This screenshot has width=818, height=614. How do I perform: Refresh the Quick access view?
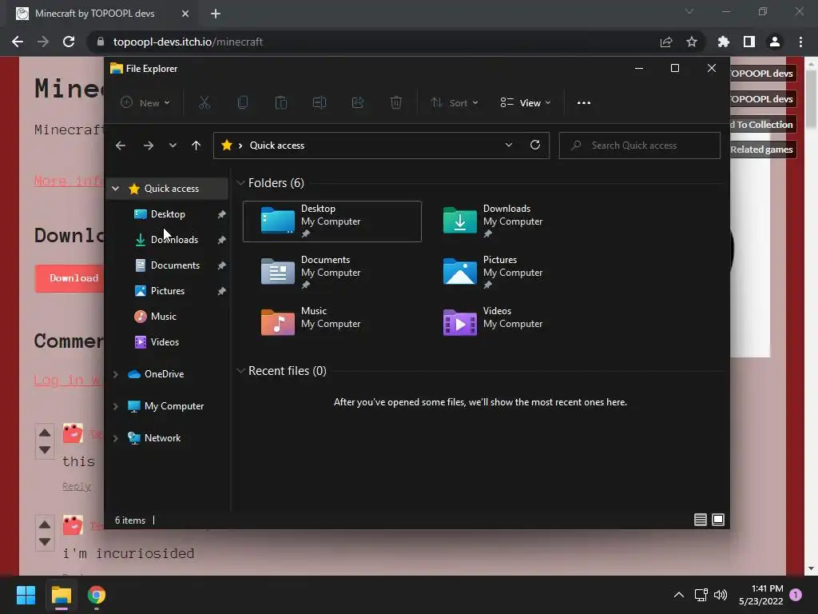click(534, 146)
